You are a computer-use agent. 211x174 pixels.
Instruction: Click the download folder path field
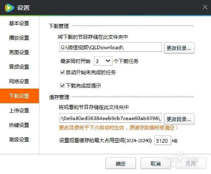(x=110, y=47)
